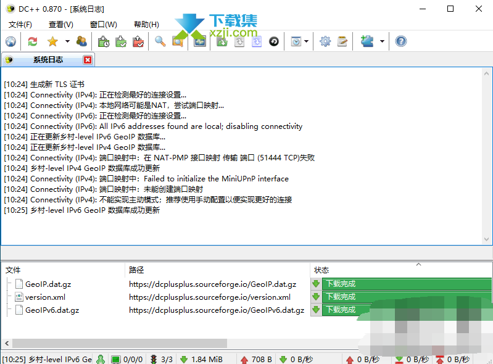The image size is (493, 364).
Task: Click green download arrow for GeoIP.dat.gz
Action: coord(316,284)
